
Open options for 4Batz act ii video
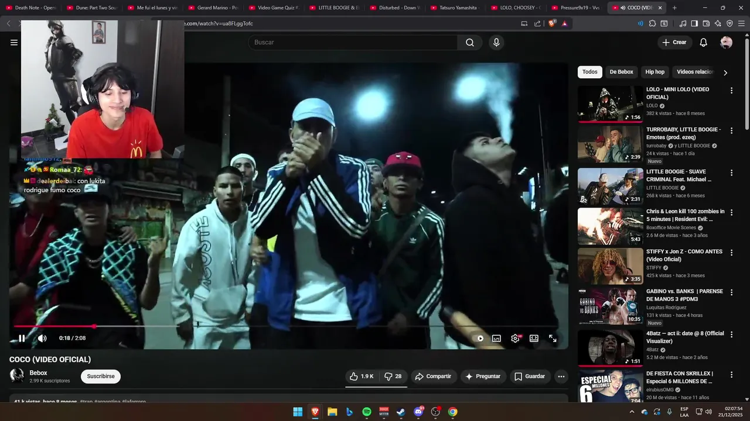[731, 334]
